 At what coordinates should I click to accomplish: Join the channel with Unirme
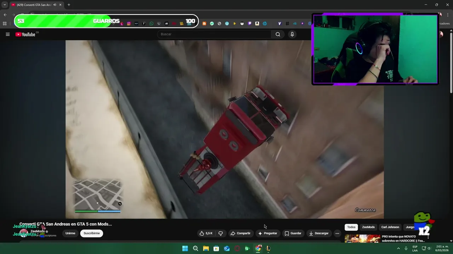(x=70, y=233)
